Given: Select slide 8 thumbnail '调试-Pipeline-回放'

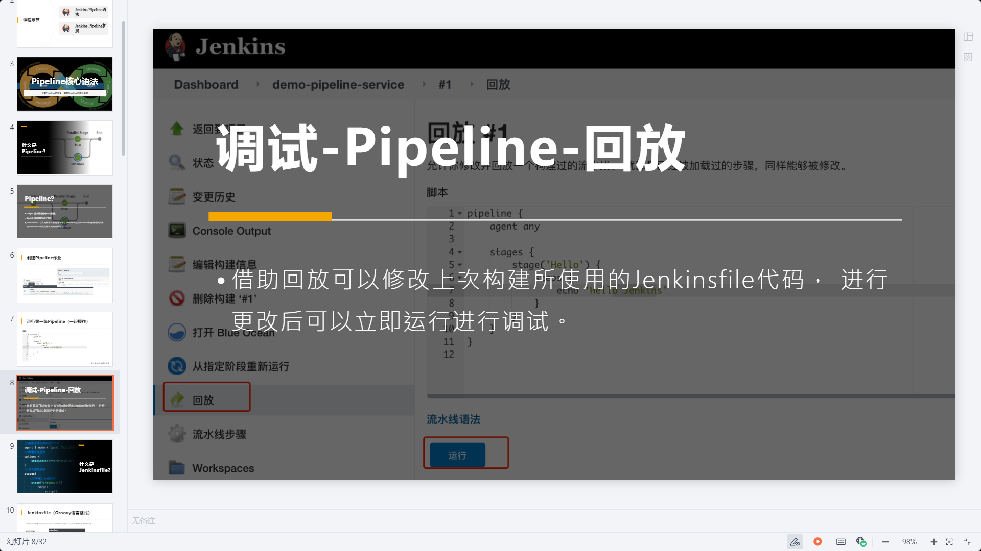Looking at the screenshot, I should [x=65, y=403].
